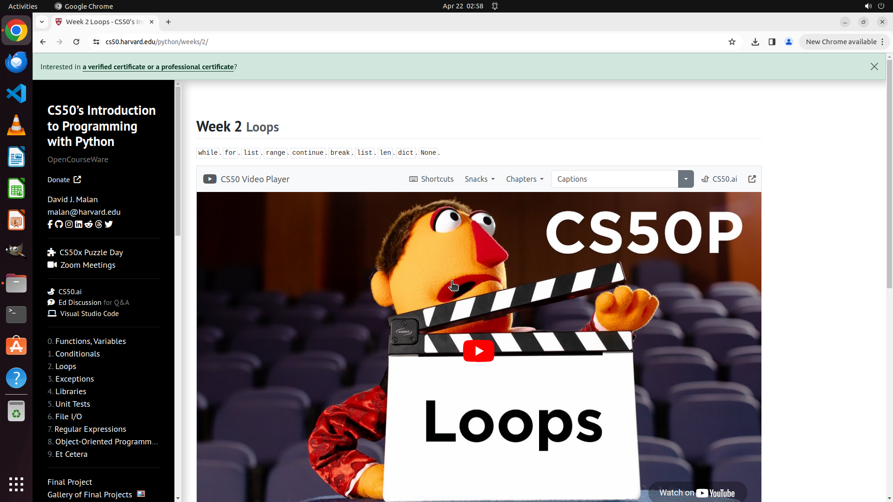Click the Instagram icon in the sidebar

click(x=69, y=225)
